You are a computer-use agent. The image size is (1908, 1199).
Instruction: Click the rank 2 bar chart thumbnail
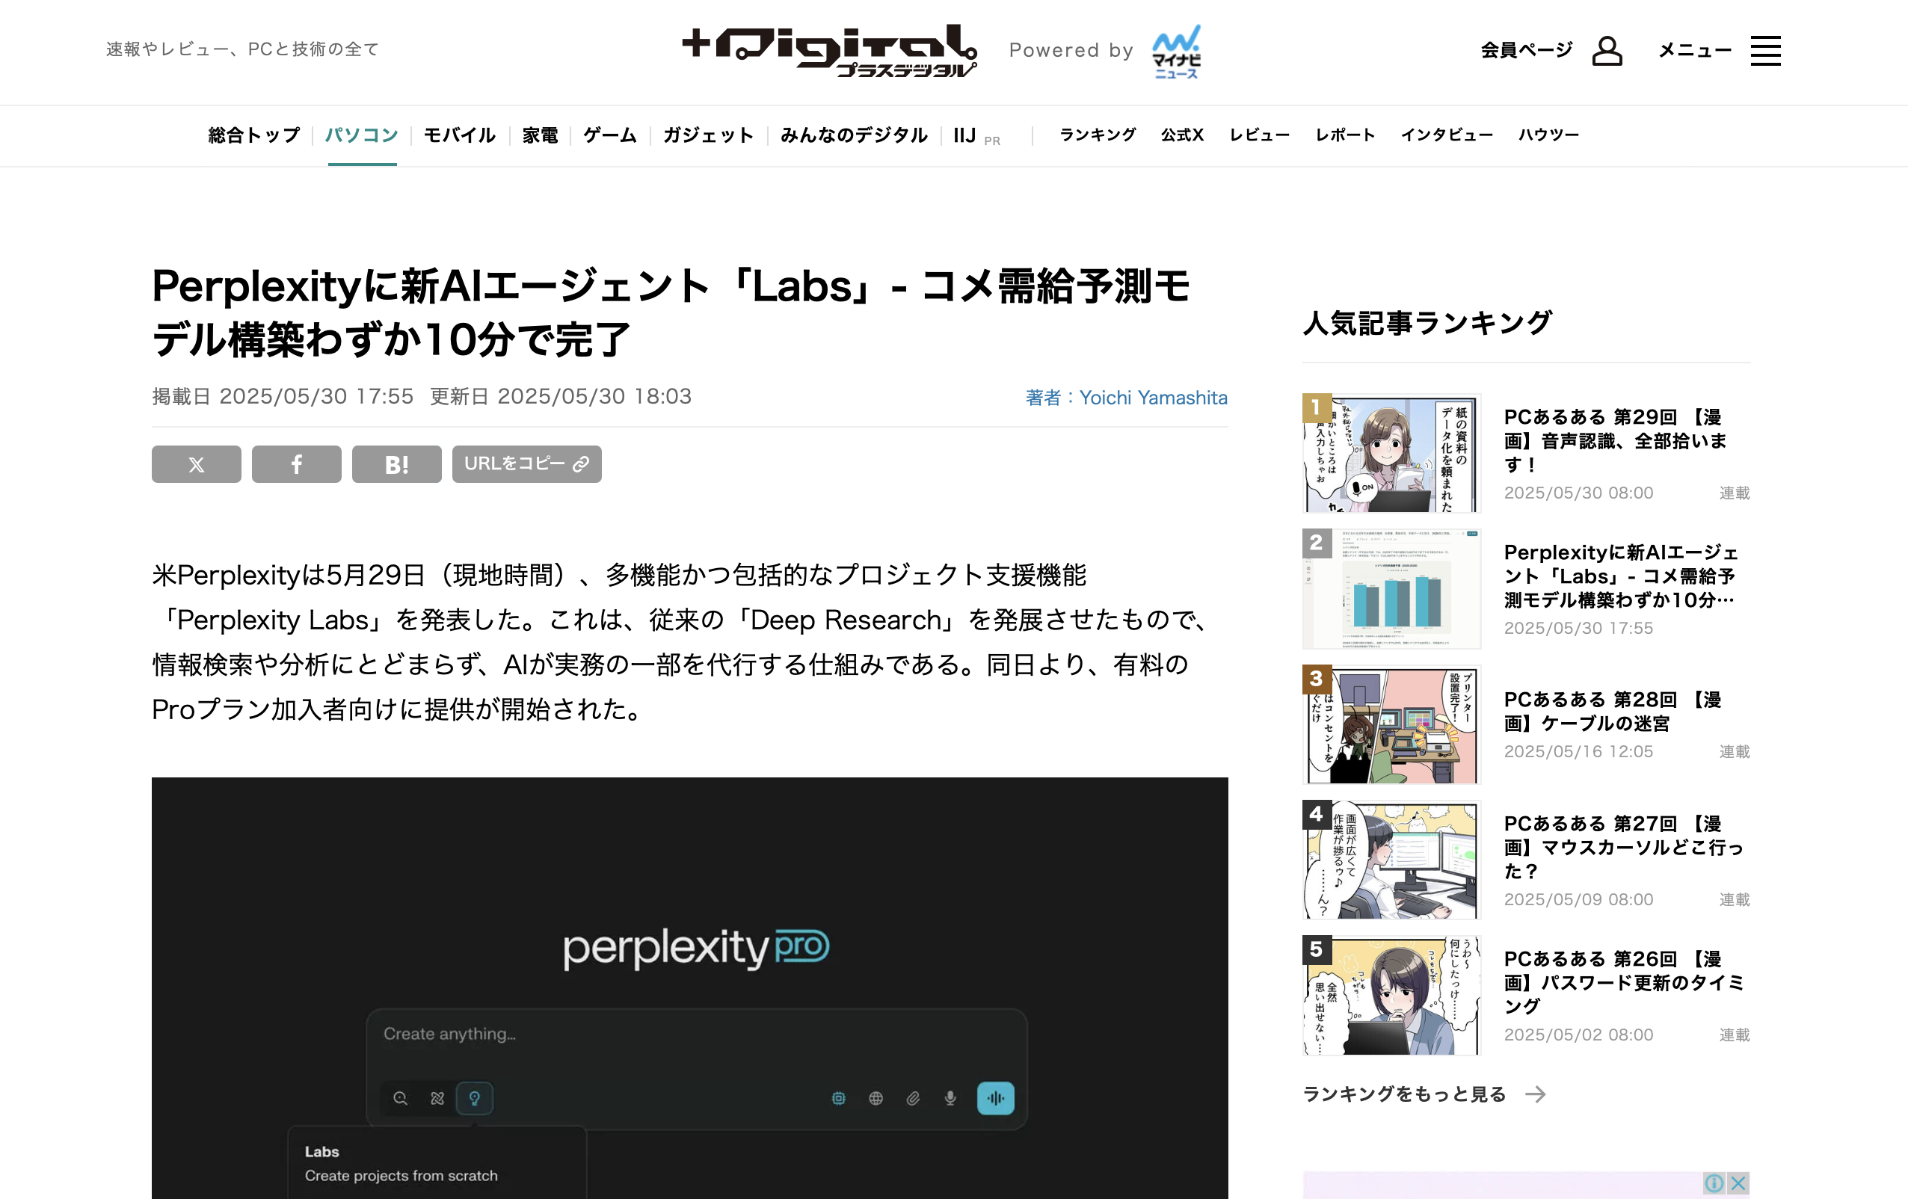1391,589
